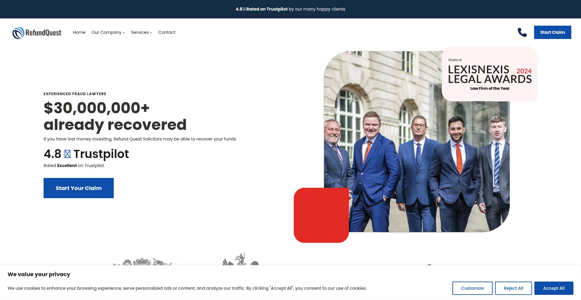Accept All cookies

coord(553,288)
